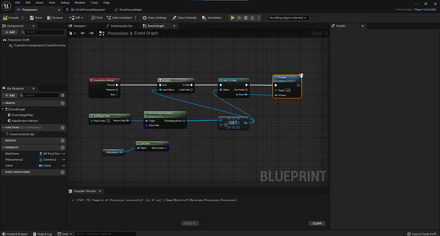
Task: Open Class Settings
Action: click(154, 18)
